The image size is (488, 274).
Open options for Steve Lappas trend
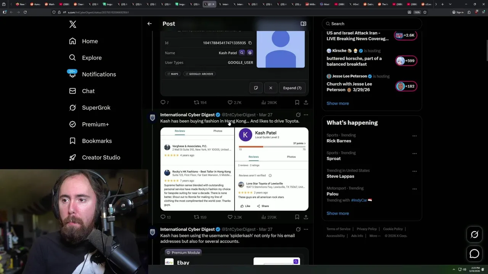point(414,171)
